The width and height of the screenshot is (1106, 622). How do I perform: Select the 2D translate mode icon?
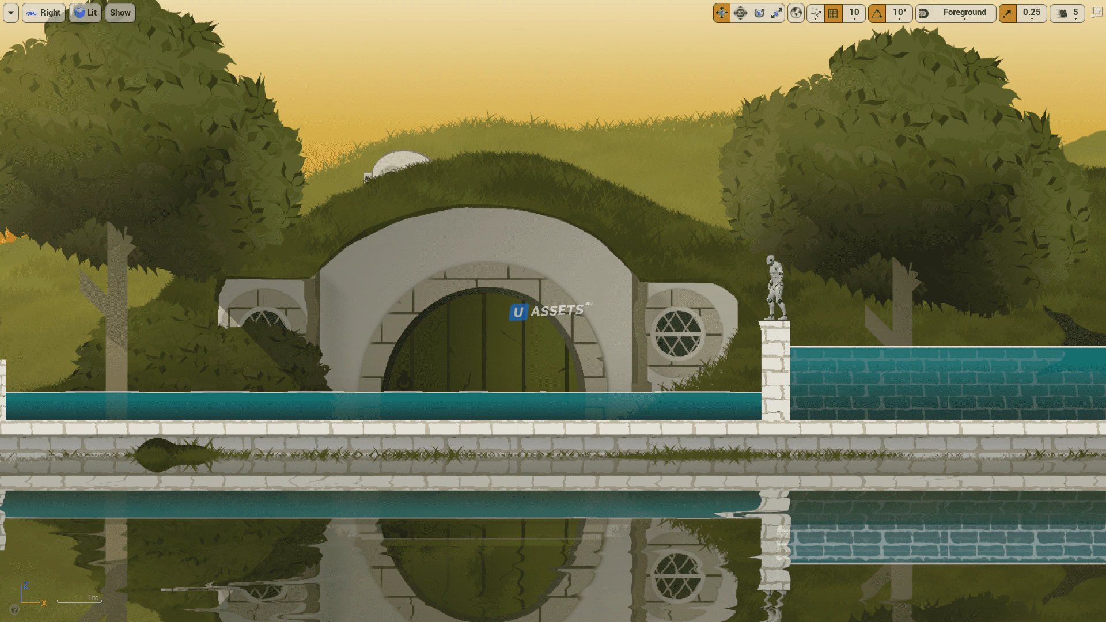(x=740, y=13)
